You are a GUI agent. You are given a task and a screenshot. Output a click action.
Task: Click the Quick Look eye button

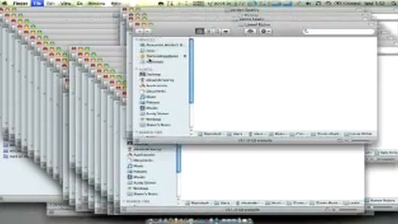click(x=250, y=31)
